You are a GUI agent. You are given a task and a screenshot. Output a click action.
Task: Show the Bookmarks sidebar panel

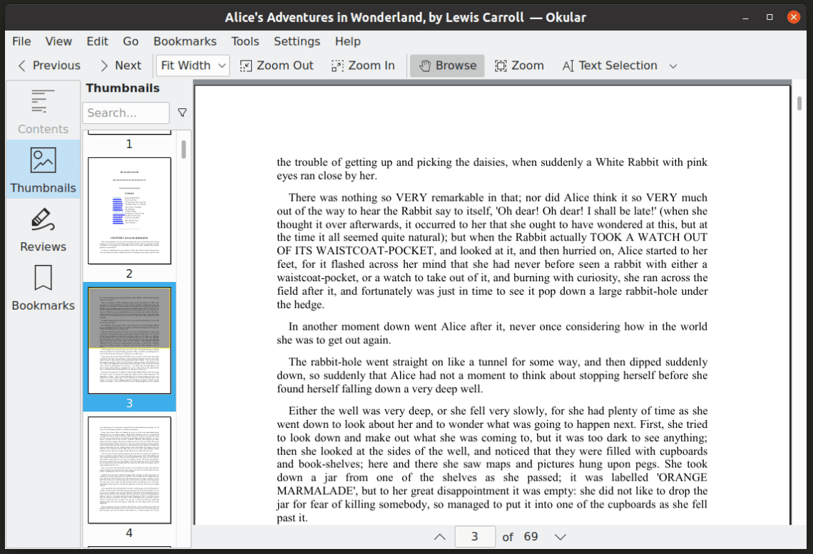[x=43, y=288]
